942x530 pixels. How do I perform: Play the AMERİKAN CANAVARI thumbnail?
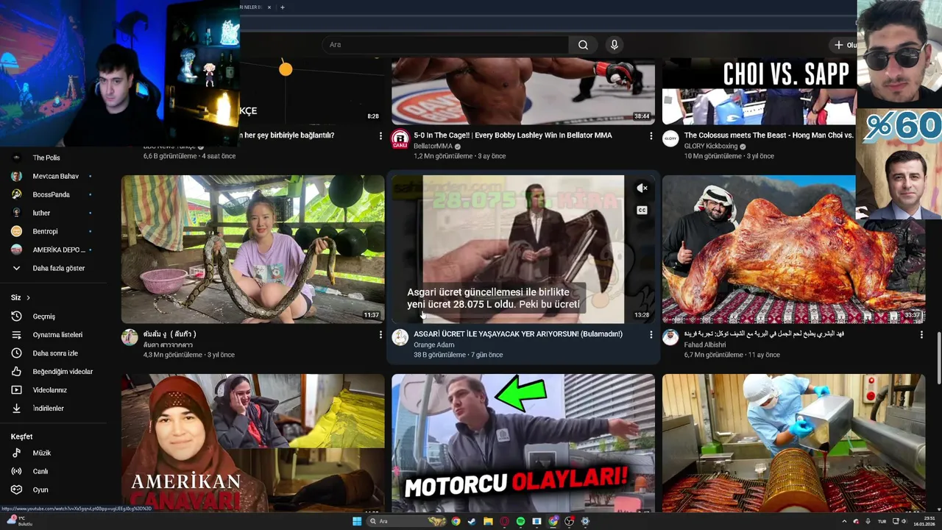click(252, 443)
